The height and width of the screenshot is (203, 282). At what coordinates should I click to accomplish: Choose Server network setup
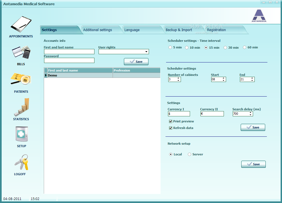(189, 154)
